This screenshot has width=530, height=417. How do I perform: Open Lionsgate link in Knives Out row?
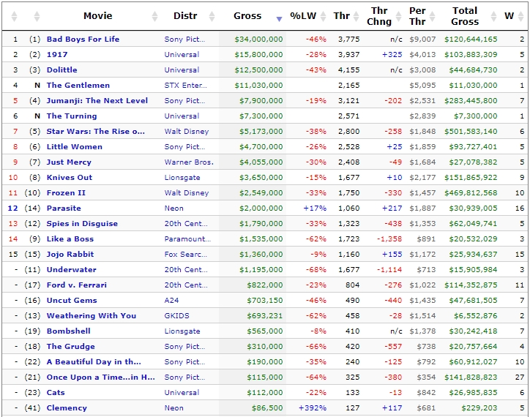coord(182,178)
